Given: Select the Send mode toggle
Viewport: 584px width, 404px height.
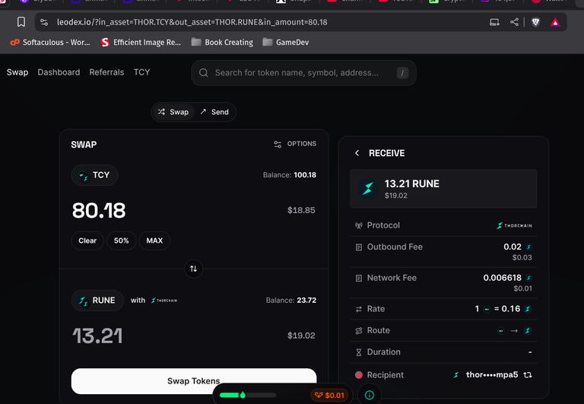Looking at the screenshot, I should 214,112.
